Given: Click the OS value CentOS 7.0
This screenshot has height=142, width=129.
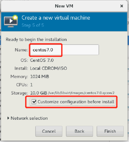Looking at the screenshot, I should (42, 60).
